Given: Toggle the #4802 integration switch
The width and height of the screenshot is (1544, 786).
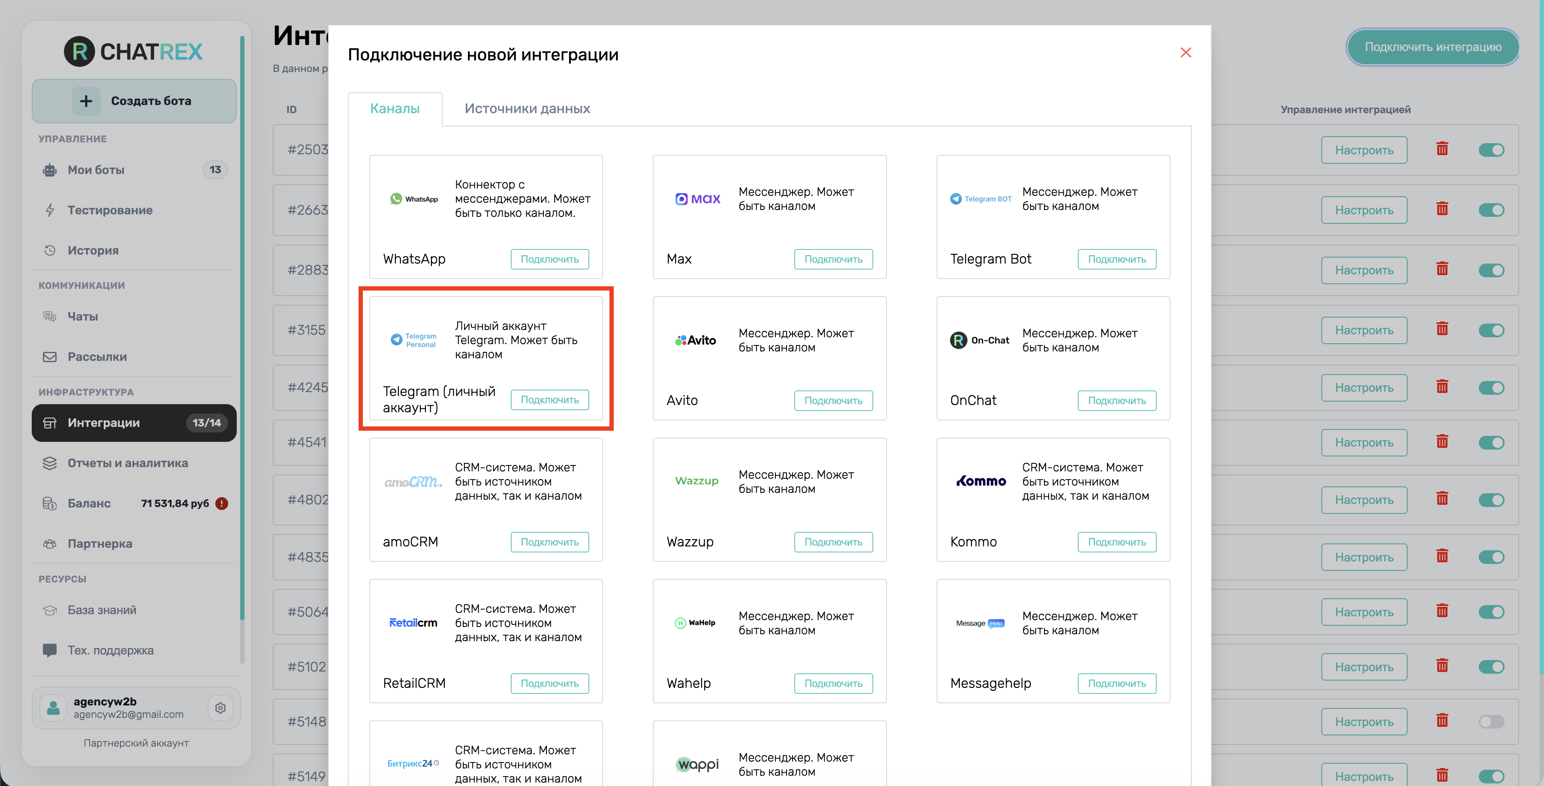Looking at the screenshot, I should point(1491,500).
